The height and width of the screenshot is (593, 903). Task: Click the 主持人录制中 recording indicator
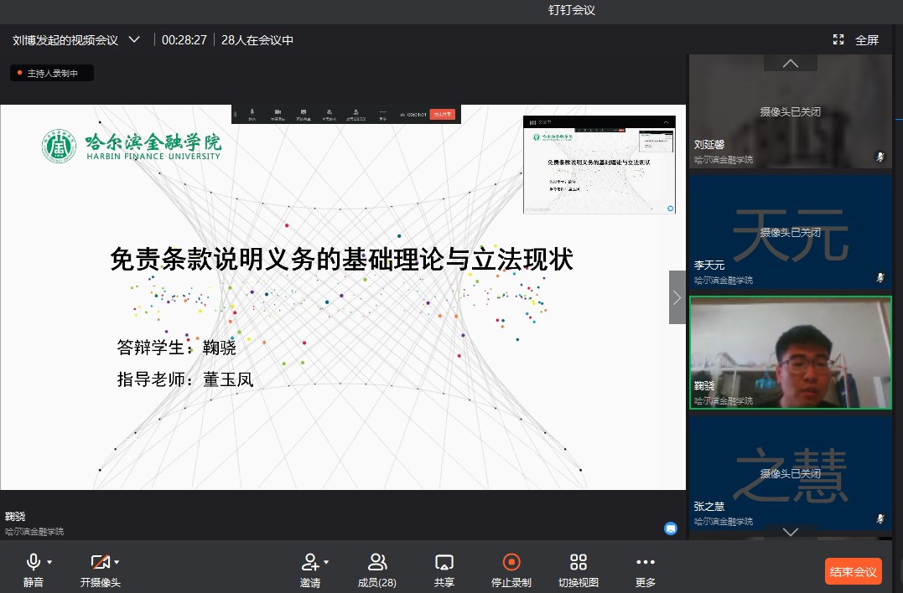(x=52, y=74)
